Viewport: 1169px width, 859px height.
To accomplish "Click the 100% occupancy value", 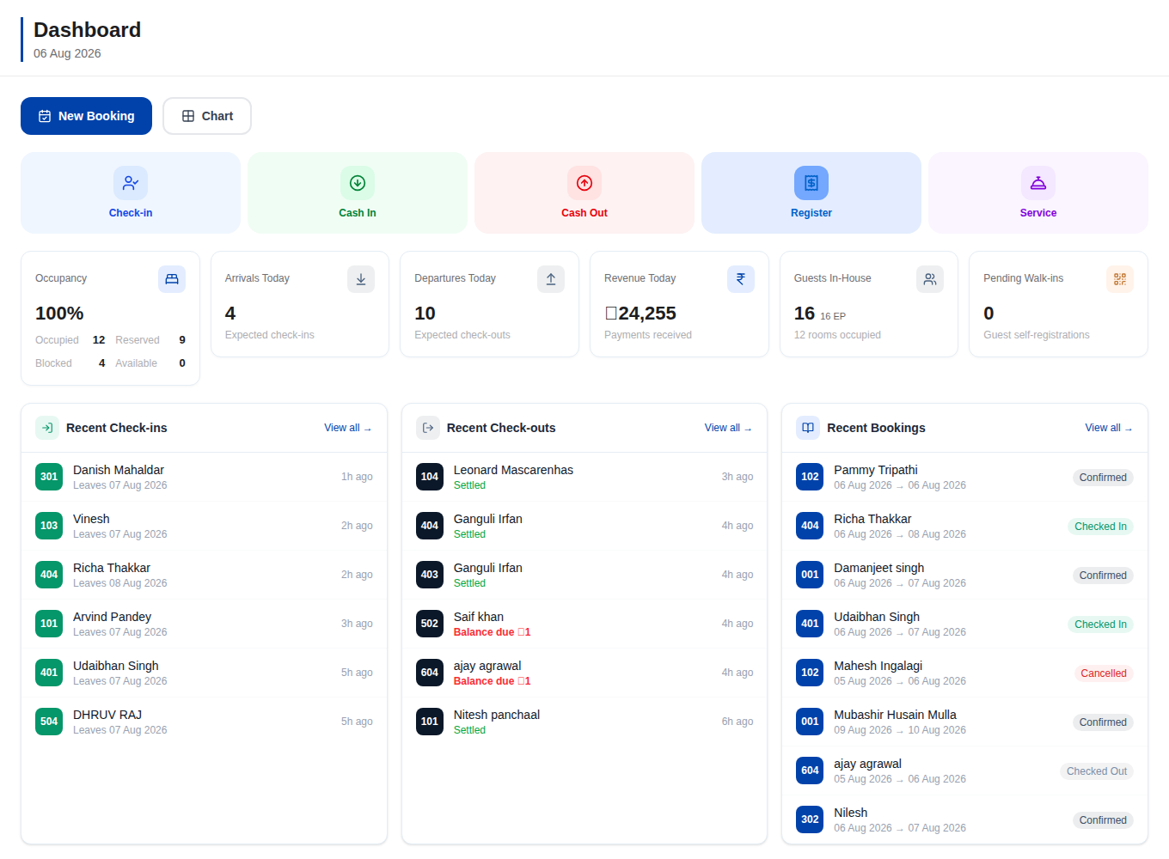I will point(59,314).
